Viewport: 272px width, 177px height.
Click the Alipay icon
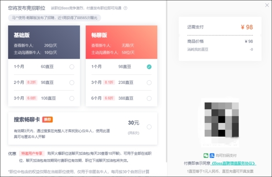pos(212,156)
